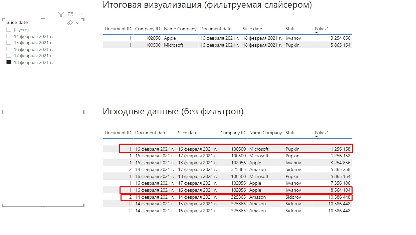Tick the 17 февраля 2021 г. slicer checkbox
The height and width of the screenshot is (235, 416).
click(x=9, y=56)
